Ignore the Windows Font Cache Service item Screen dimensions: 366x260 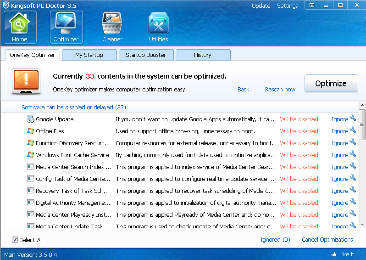[x=340, y=155]
